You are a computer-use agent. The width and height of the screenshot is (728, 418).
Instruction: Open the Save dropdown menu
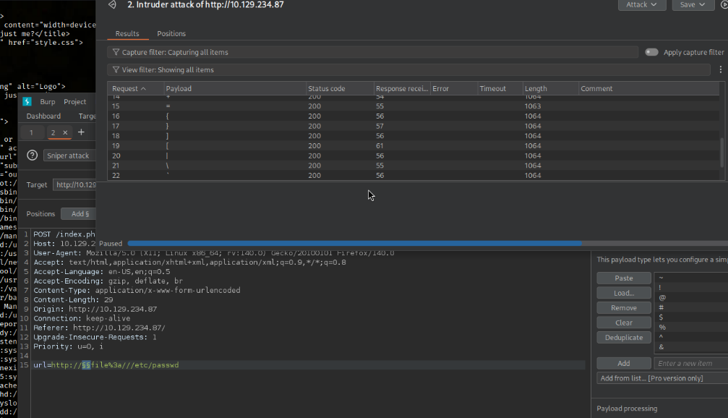[x=693, y=4]
